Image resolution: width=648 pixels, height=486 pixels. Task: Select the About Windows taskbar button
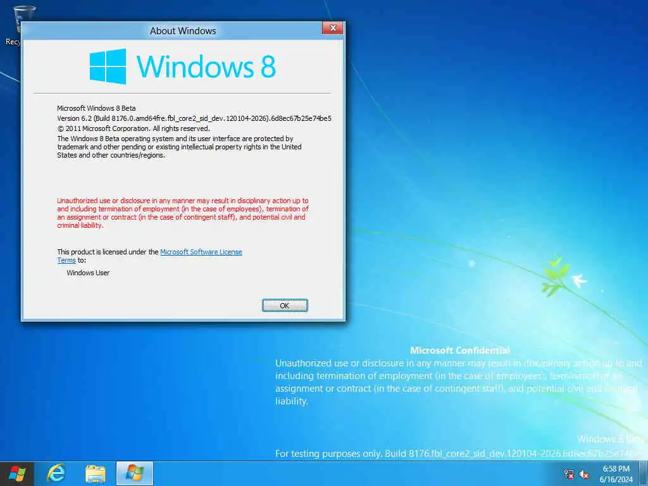(135, 473)
